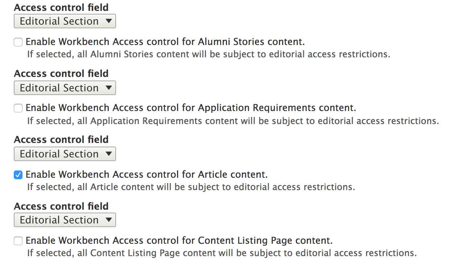Open the Editorial Section dropdown above Article checkbox
The image size is (457, 267).
(x=65, y=153)
